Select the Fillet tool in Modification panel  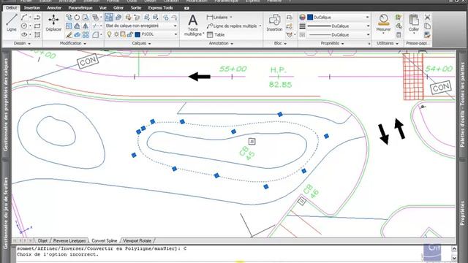click(96, 34)
